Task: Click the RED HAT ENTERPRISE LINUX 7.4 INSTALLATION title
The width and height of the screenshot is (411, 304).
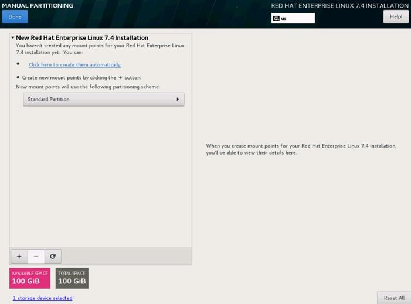Action: pyautogui.click(x=339, y=5)
